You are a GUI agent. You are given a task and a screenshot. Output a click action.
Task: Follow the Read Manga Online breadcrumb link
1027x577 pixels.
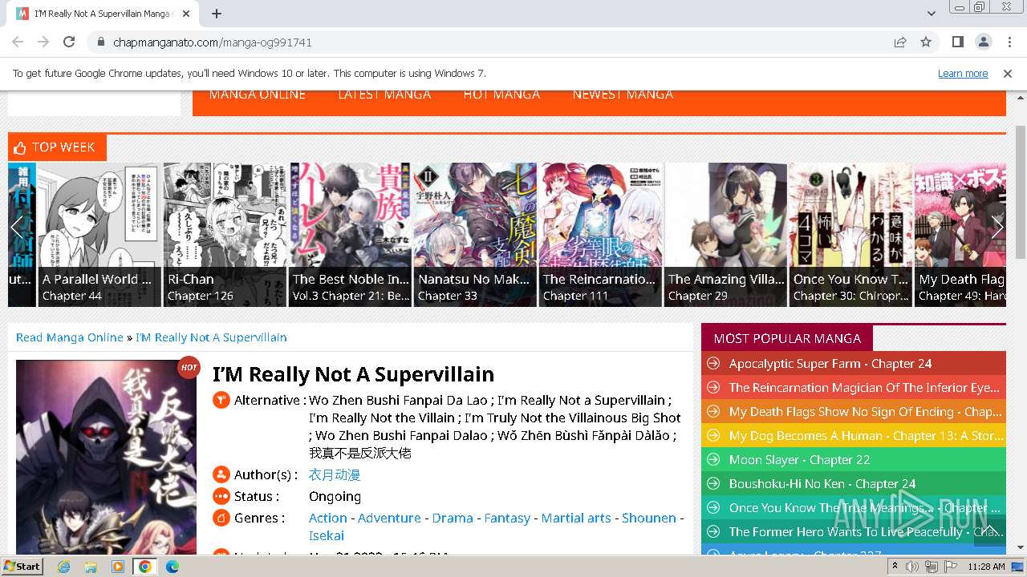(70, 337)
